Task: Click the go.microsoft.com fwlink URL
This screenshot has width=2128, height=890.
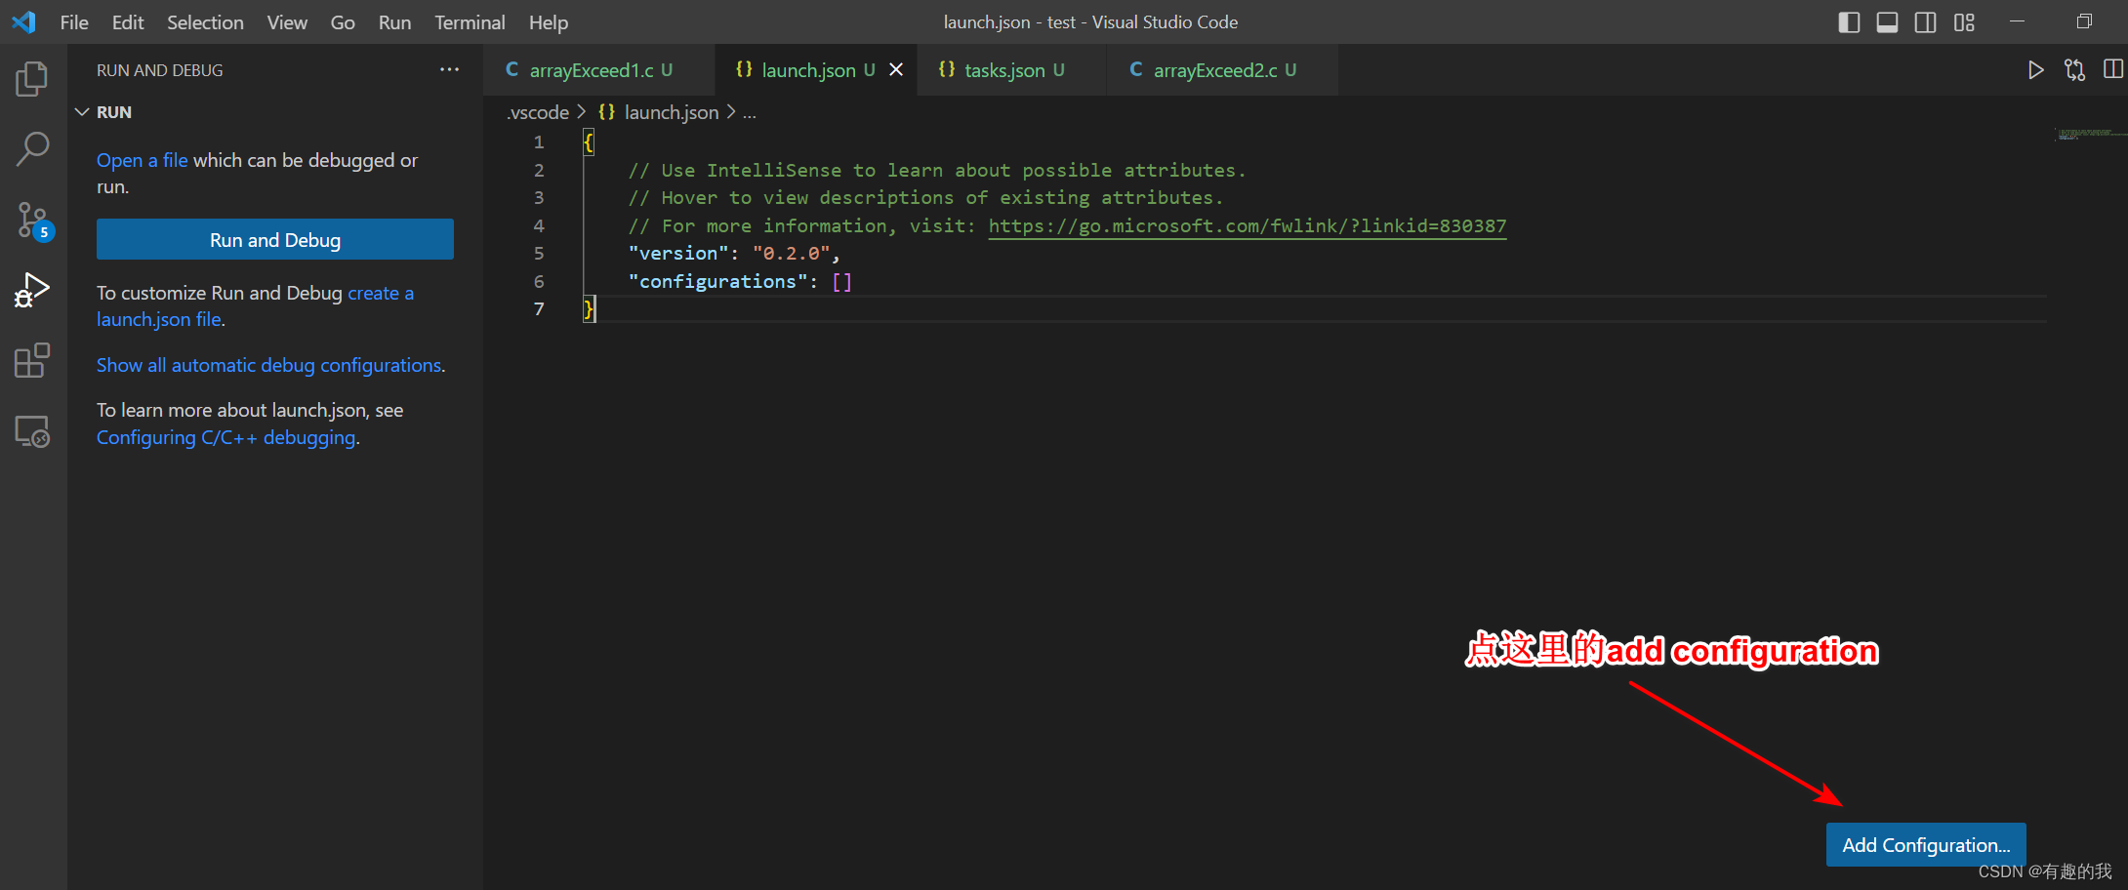Action: [x=1247, y=225]
